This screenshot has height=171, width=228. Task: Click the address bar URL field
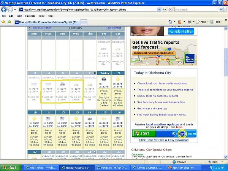(x=88, y=9)
